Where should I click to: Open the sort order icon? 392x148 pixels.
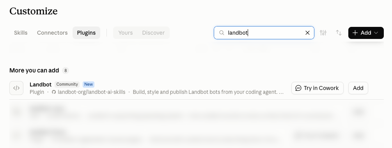pos(339,33)
